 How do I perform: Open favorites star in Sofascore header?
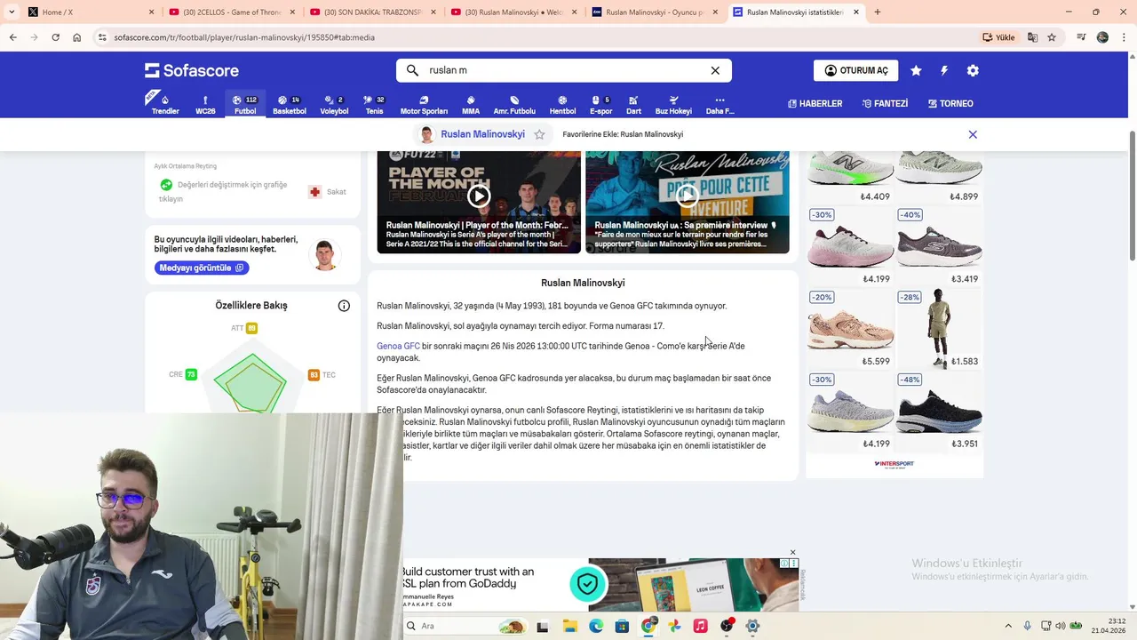(916, 70)
